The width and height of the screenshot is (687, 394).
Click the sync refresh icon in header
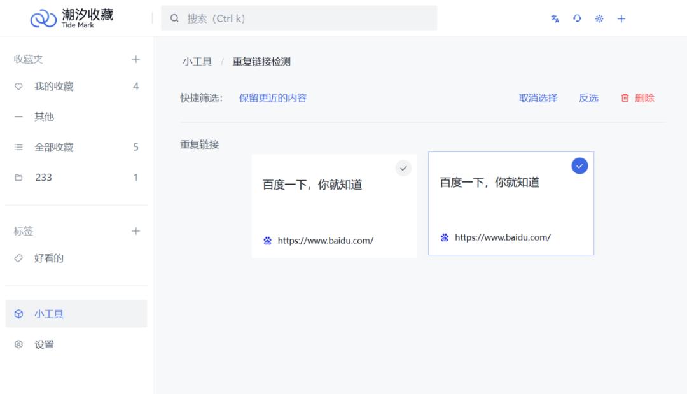pyautogui.click(x=577, y=18)
